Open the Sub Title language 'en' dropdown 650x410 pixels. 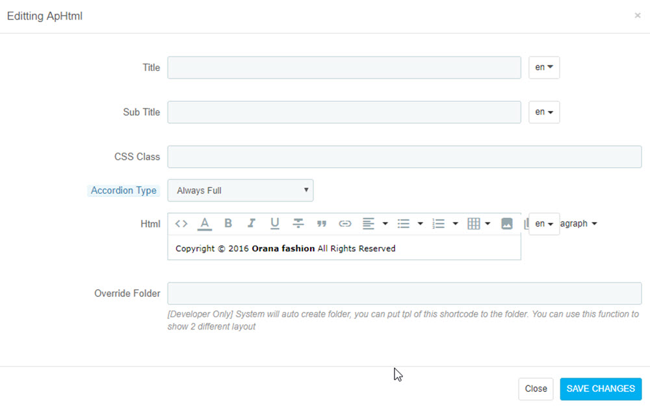[544, 112]
